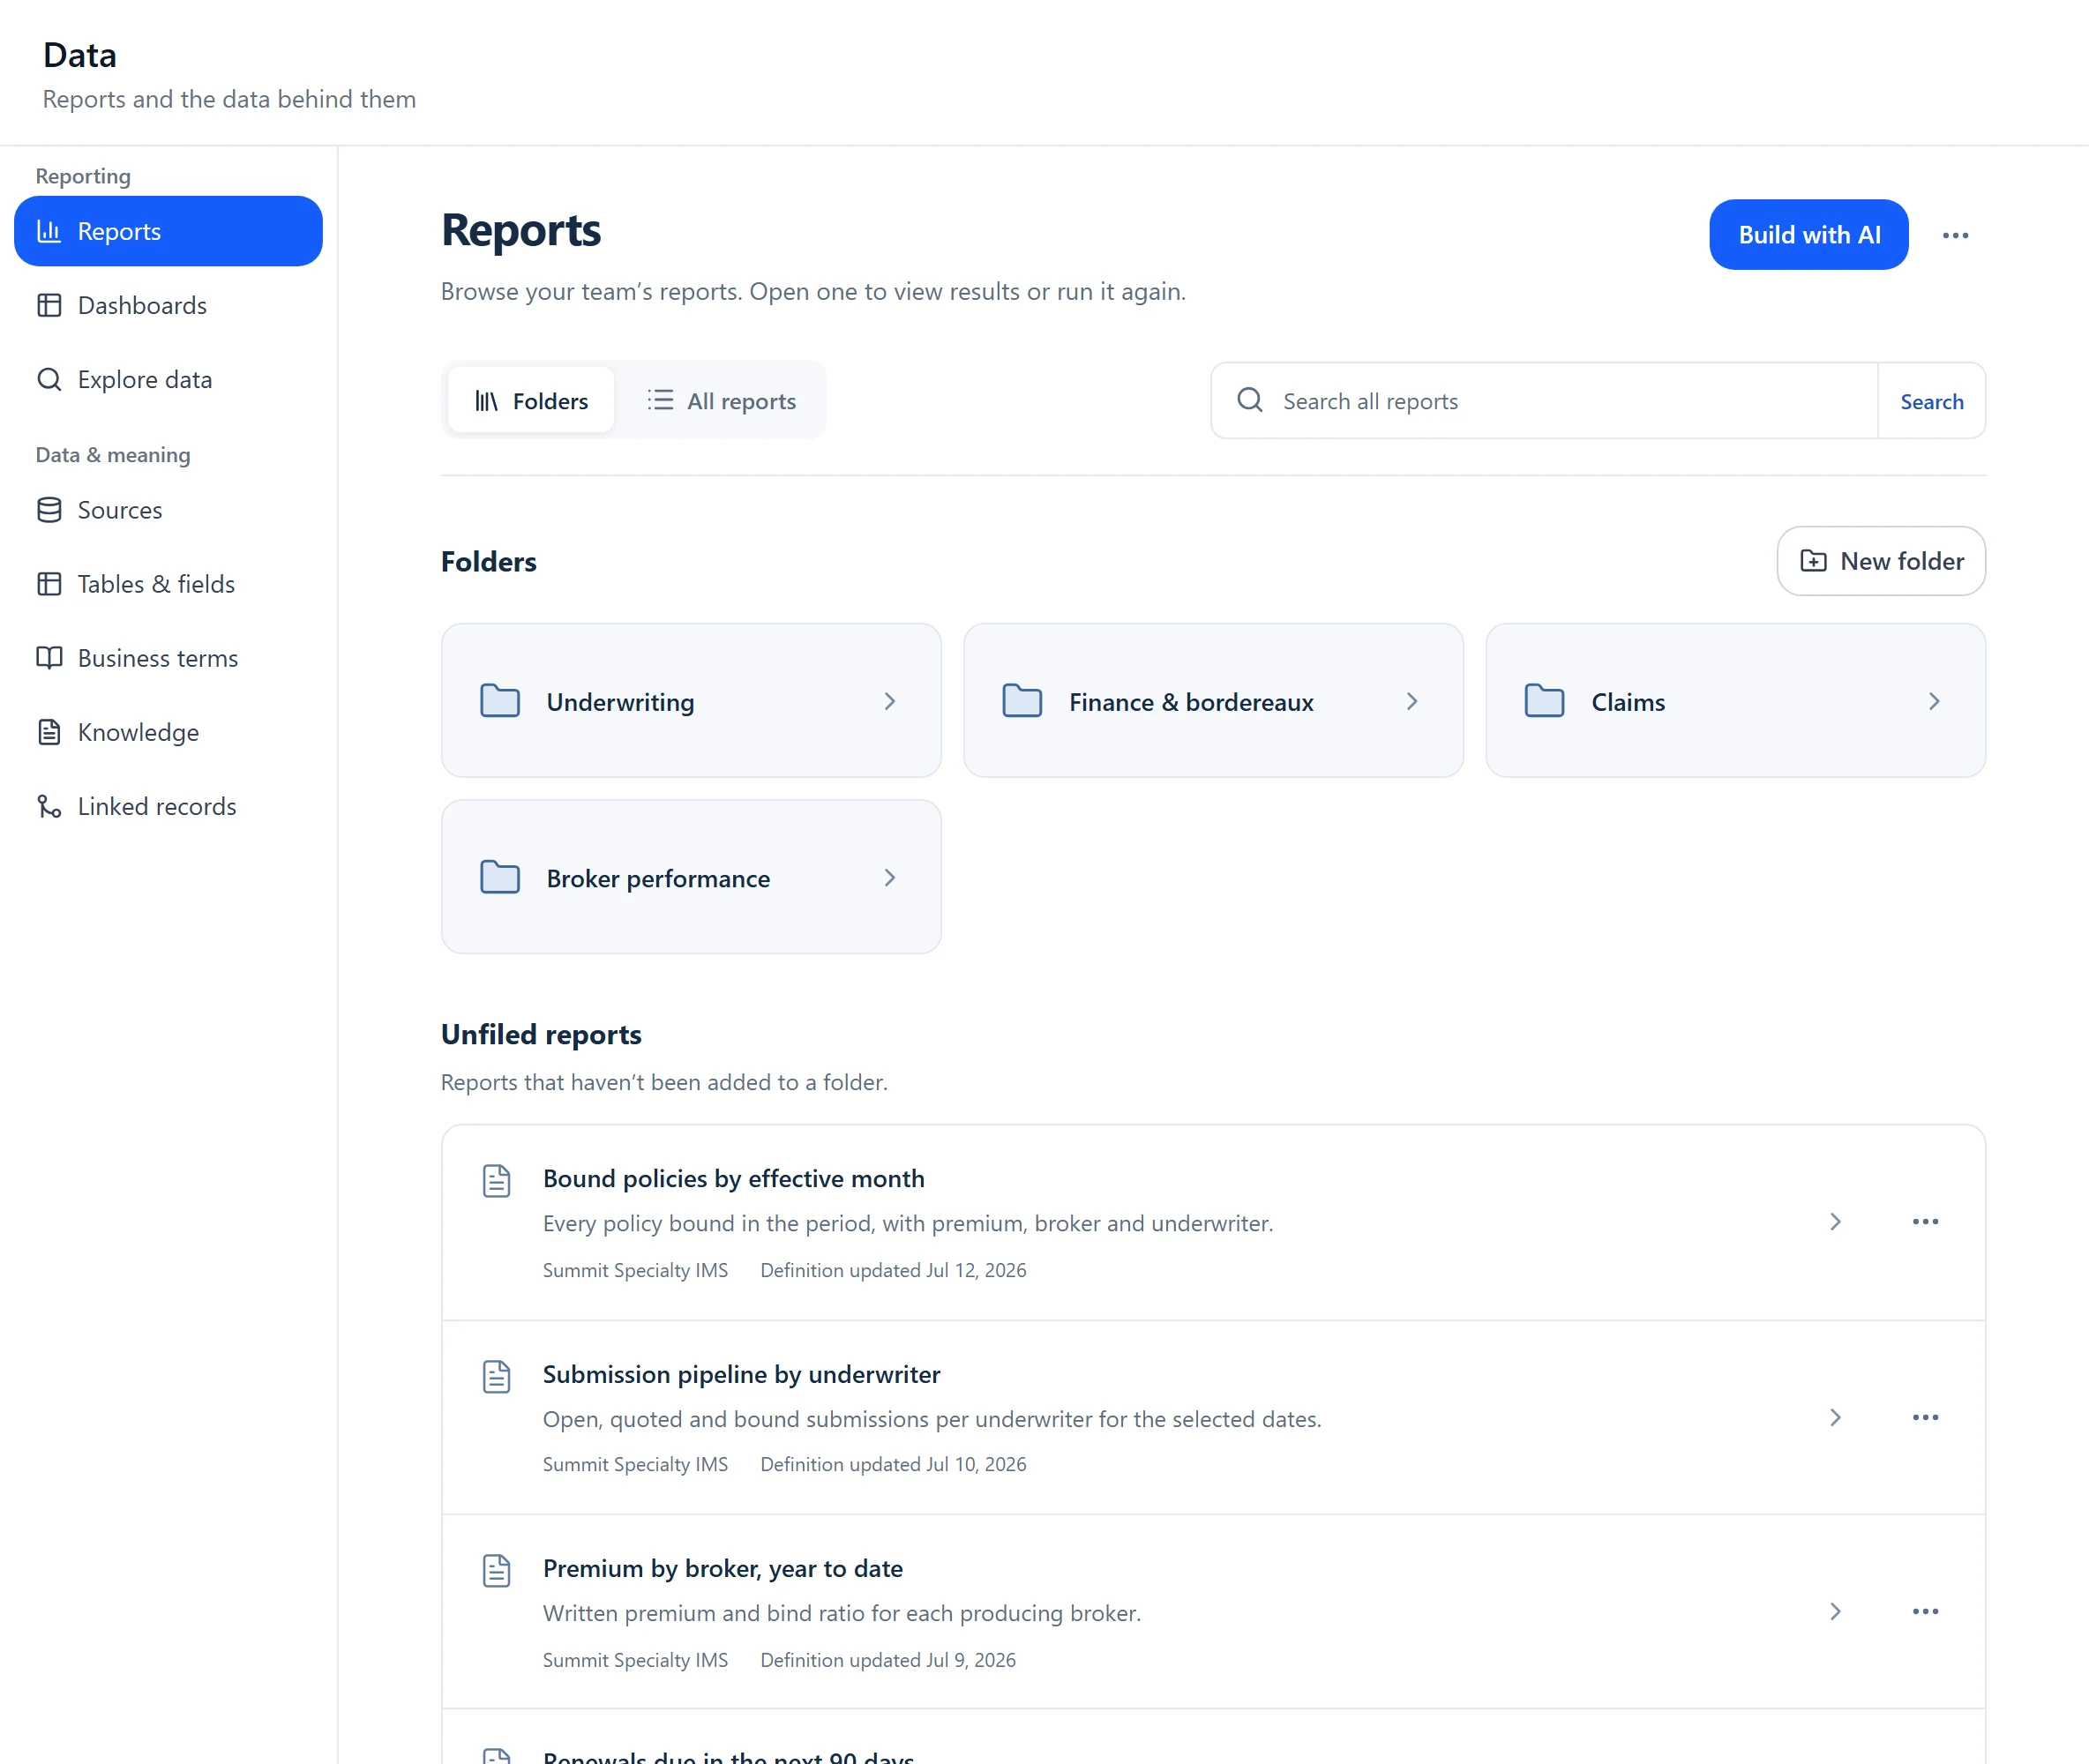Image resolution: width=2089 pixels, height=1764 pixels.
Task: Open the Reports page more-options menu
Action: (x=1955, y=235)
